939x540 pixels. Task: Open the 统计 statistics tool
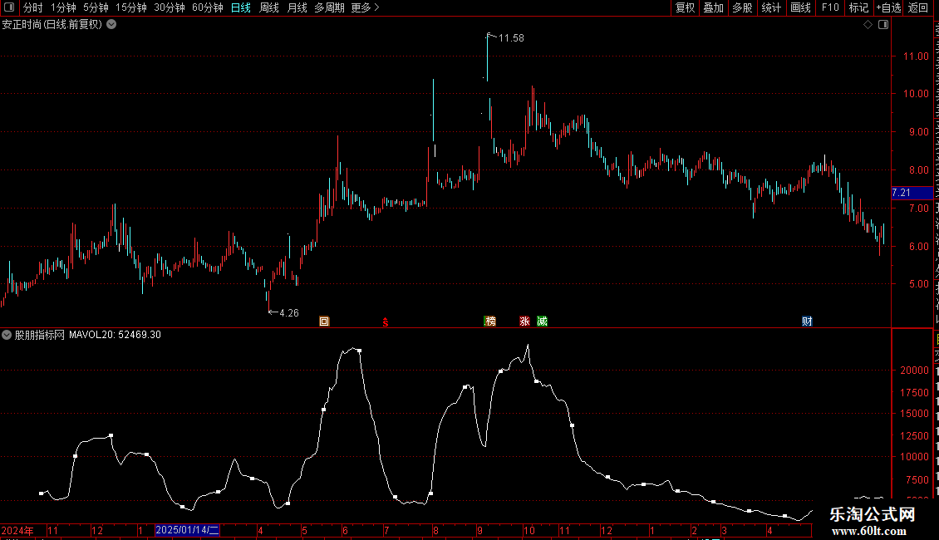(x=771, y=7)
